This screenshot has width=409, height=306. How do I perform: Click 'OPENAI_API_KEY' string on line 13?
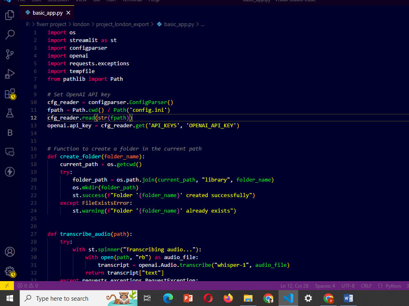211,125
